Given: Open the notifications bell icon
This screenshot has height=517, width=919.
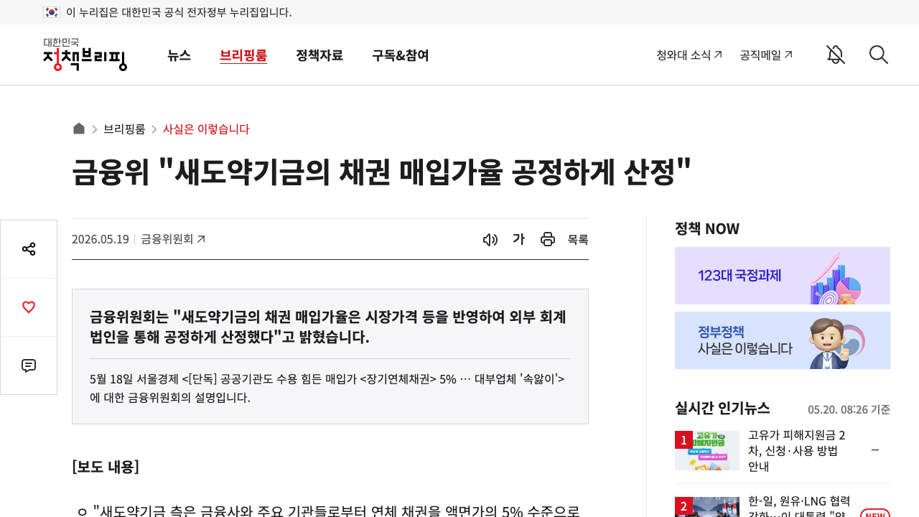Looking at the screenshot, I should point(835,55).
